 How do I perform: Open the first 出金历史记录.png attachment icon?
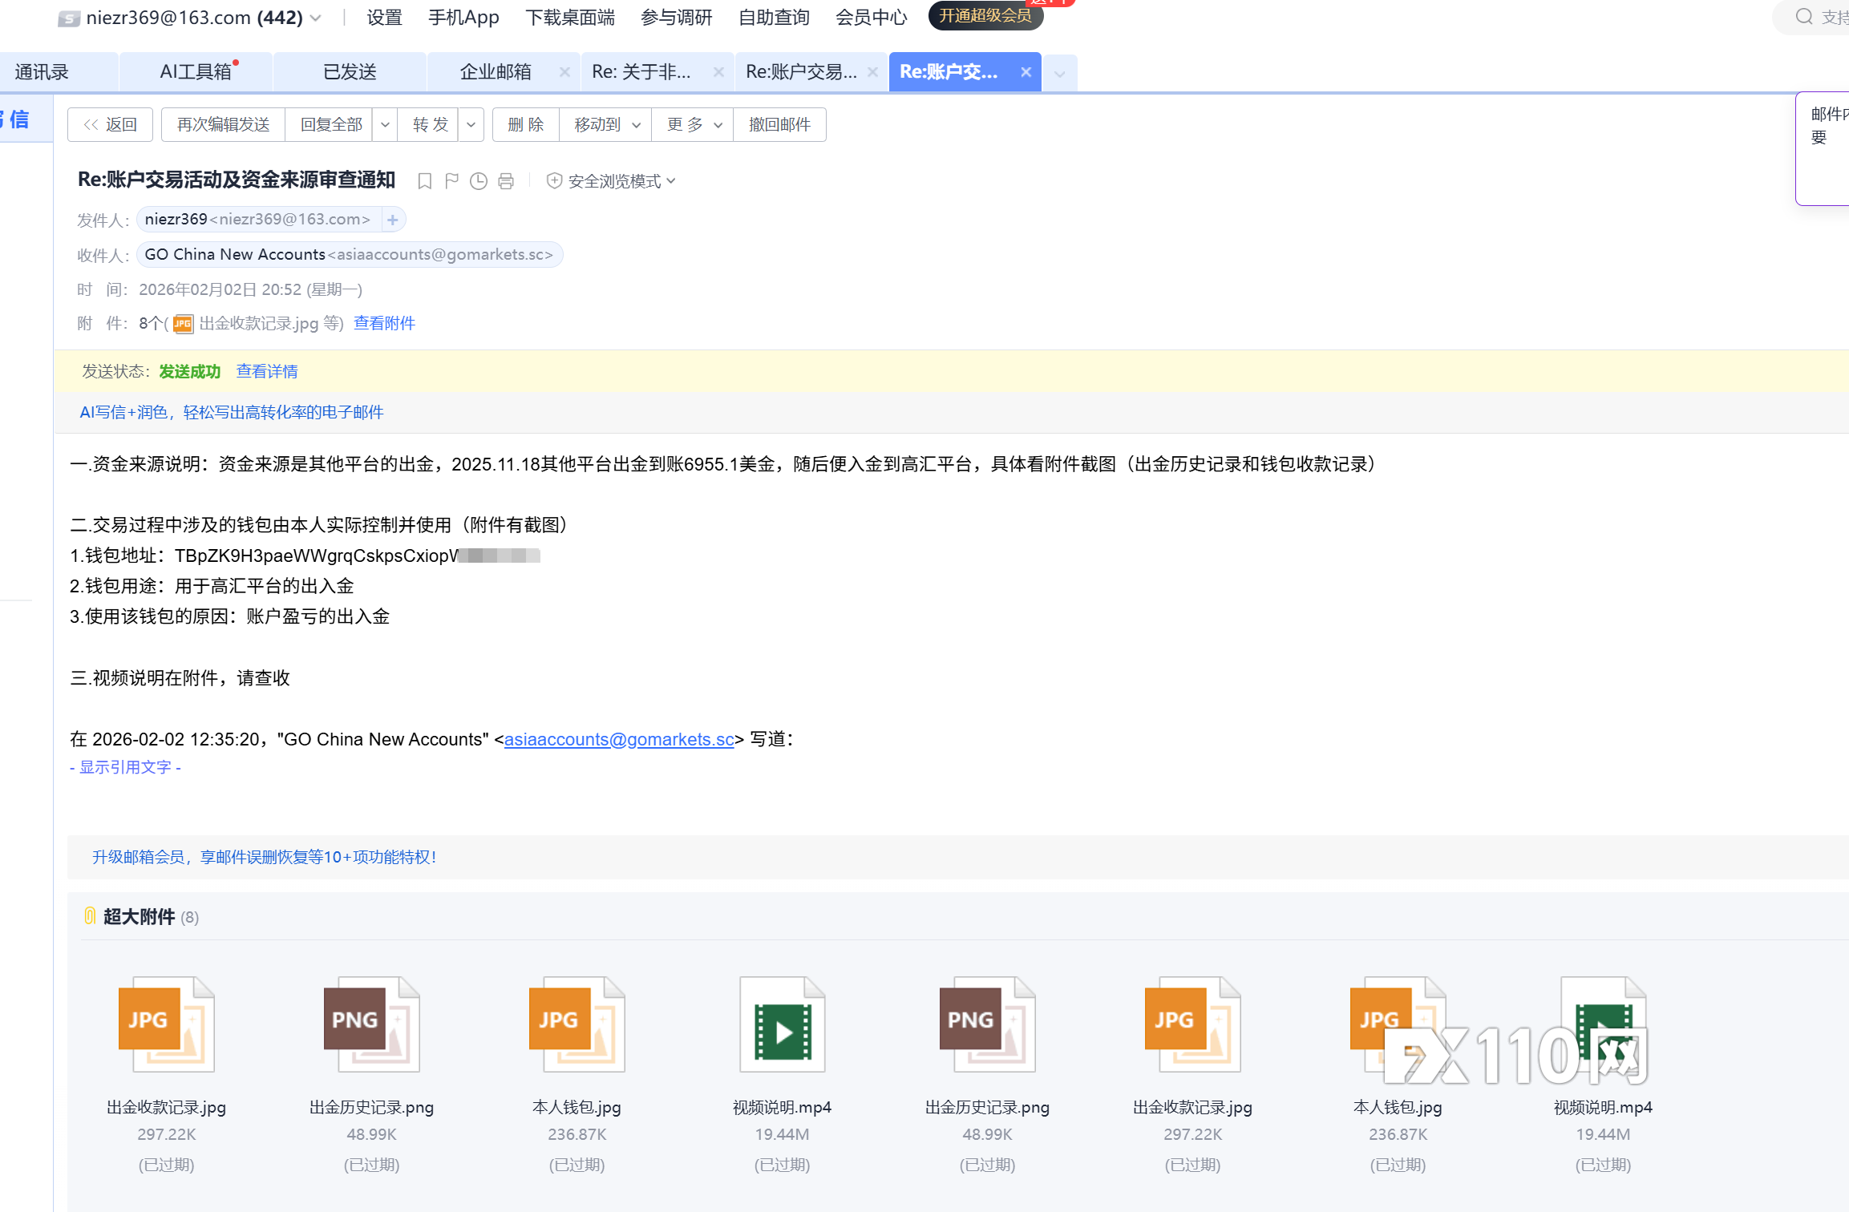click(x=371, y=1025)
